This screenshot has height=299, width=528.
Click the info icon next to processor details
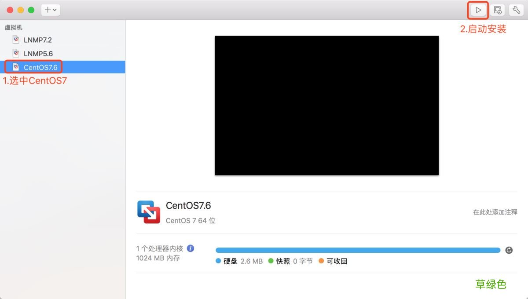pos(191,248)
